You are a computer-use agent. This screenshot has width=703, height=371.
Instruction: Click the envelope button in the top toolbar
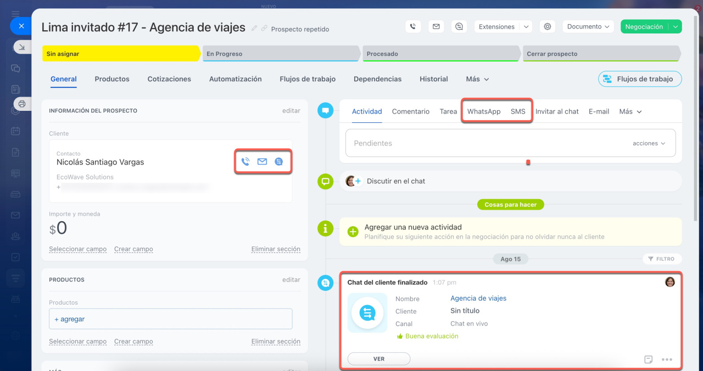pos(436,26)
